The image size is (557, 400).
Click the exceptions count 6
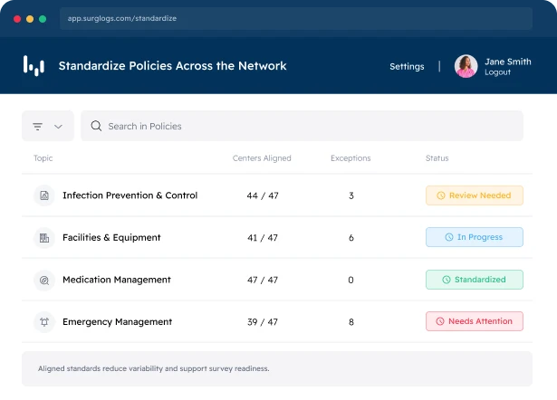pyautogui.click(x=351, y=238)
